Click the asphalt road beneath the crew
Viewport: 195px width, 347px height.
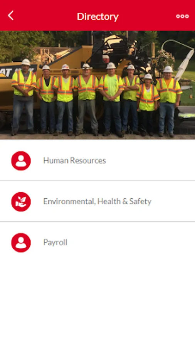coord(97,137)
